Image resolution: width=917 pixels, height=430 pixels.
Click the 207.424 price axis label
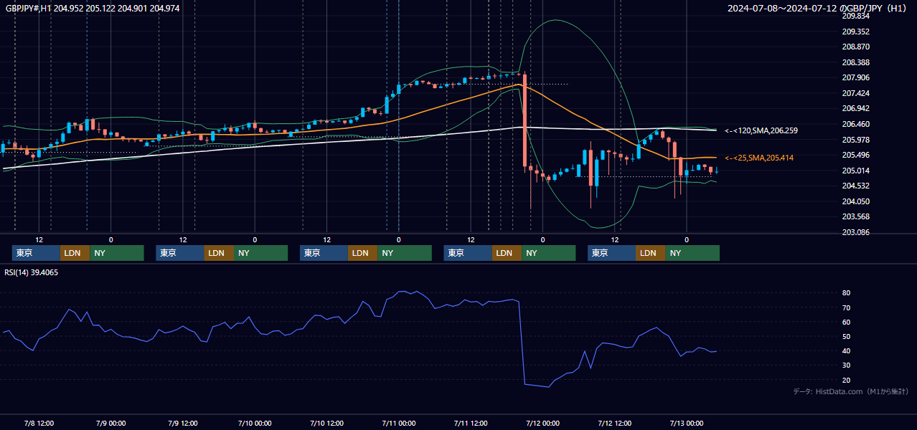coord(855,93)
